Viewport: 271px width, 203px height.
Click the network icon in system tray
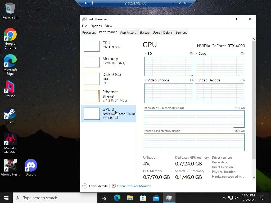231,198
